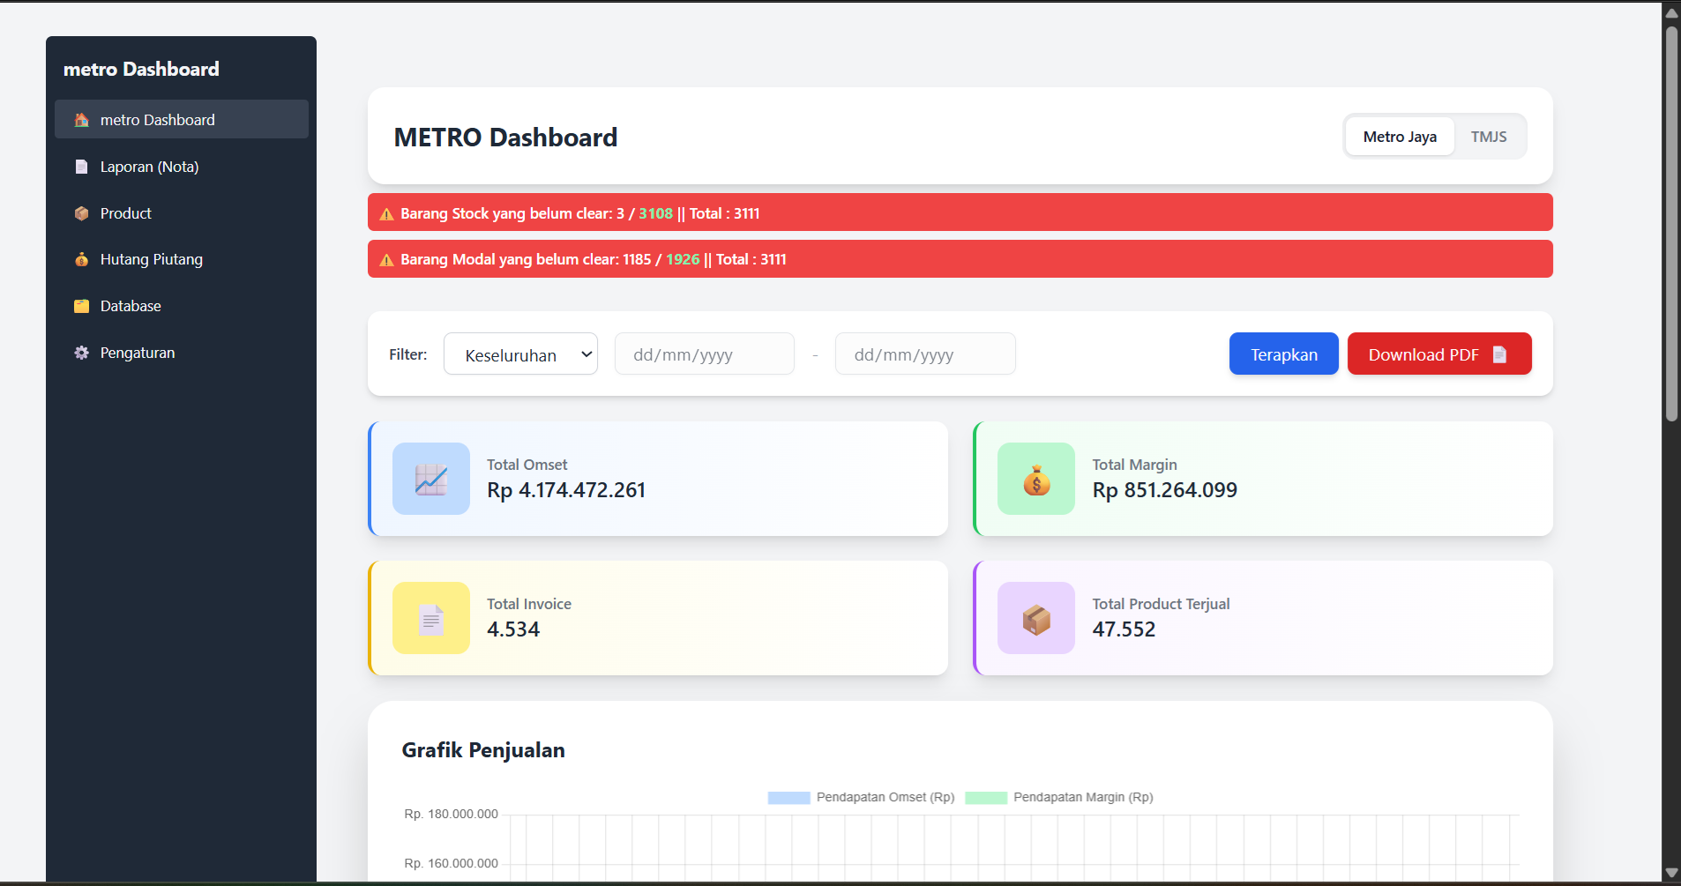Image resolution: width=1681 pixels, height=886 pixels.
Task: Open the first dd/mm/yyyy date picker
Action: click(x=704, y=354)
